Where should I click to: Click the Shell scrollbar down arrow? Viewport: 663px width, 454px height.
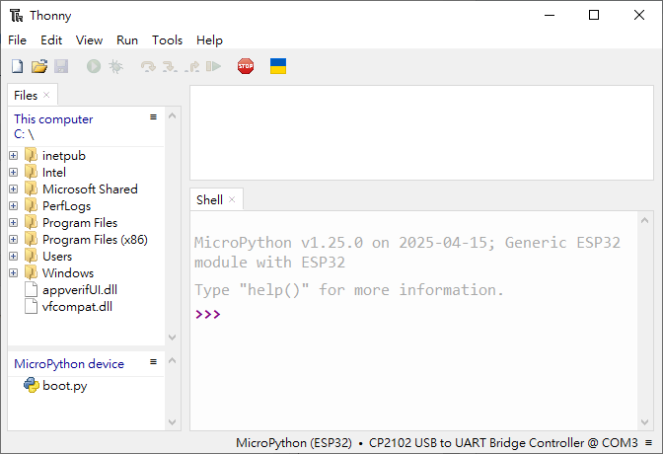[x=645, y=421]
